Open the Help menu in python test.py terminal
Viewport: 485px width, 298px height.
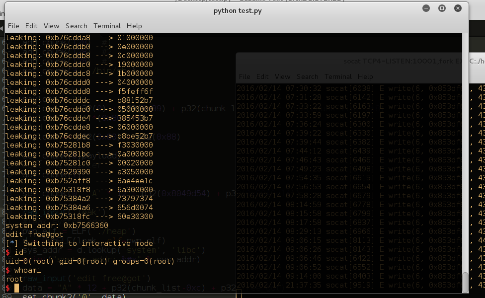[x=134, y=26]
